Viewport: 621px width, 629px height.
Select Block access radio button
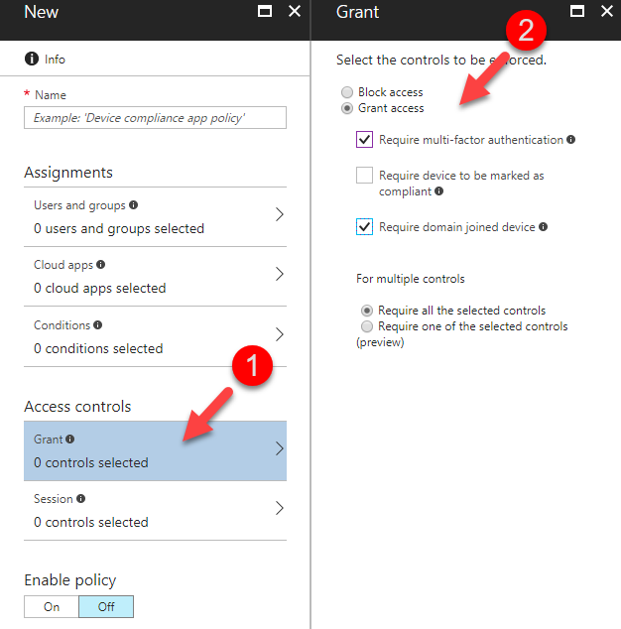click(x=347, y=92)
